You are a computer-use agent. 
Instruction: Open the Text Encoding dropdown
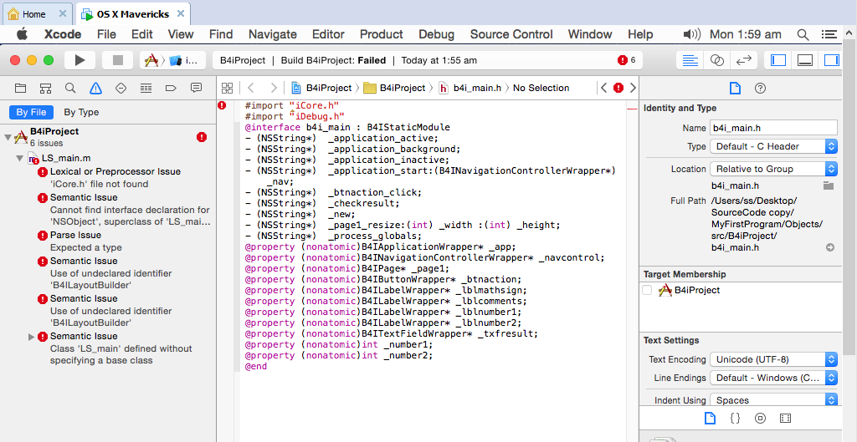[773, 359]
